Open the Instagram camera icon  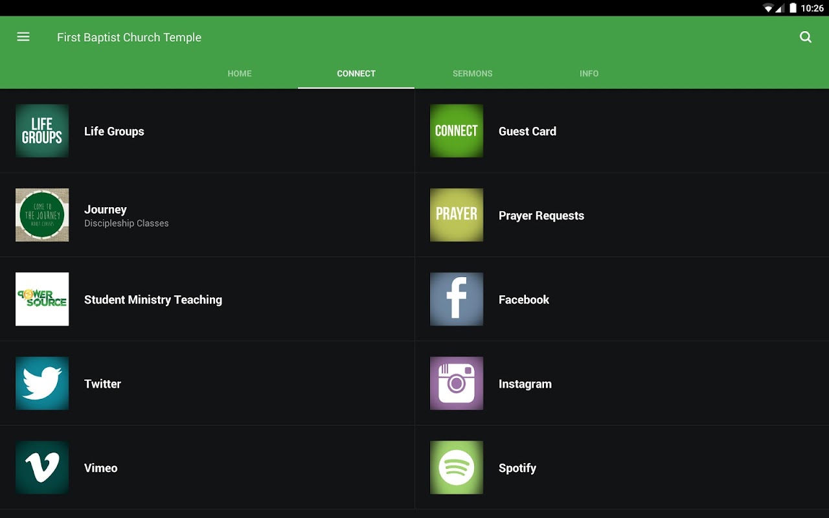click(457, 383)
